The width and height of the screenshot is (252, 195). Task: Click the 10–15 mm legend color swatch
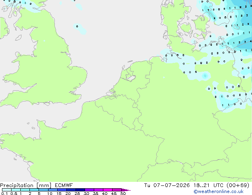tap(53, 190)
